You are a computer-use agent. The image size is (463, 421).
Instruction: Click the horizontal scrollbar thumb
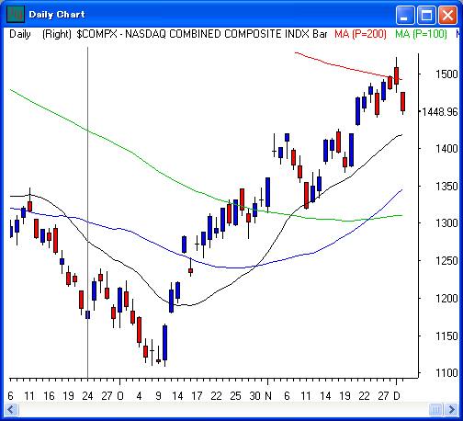pyautogui.click(x=436, y=409)
